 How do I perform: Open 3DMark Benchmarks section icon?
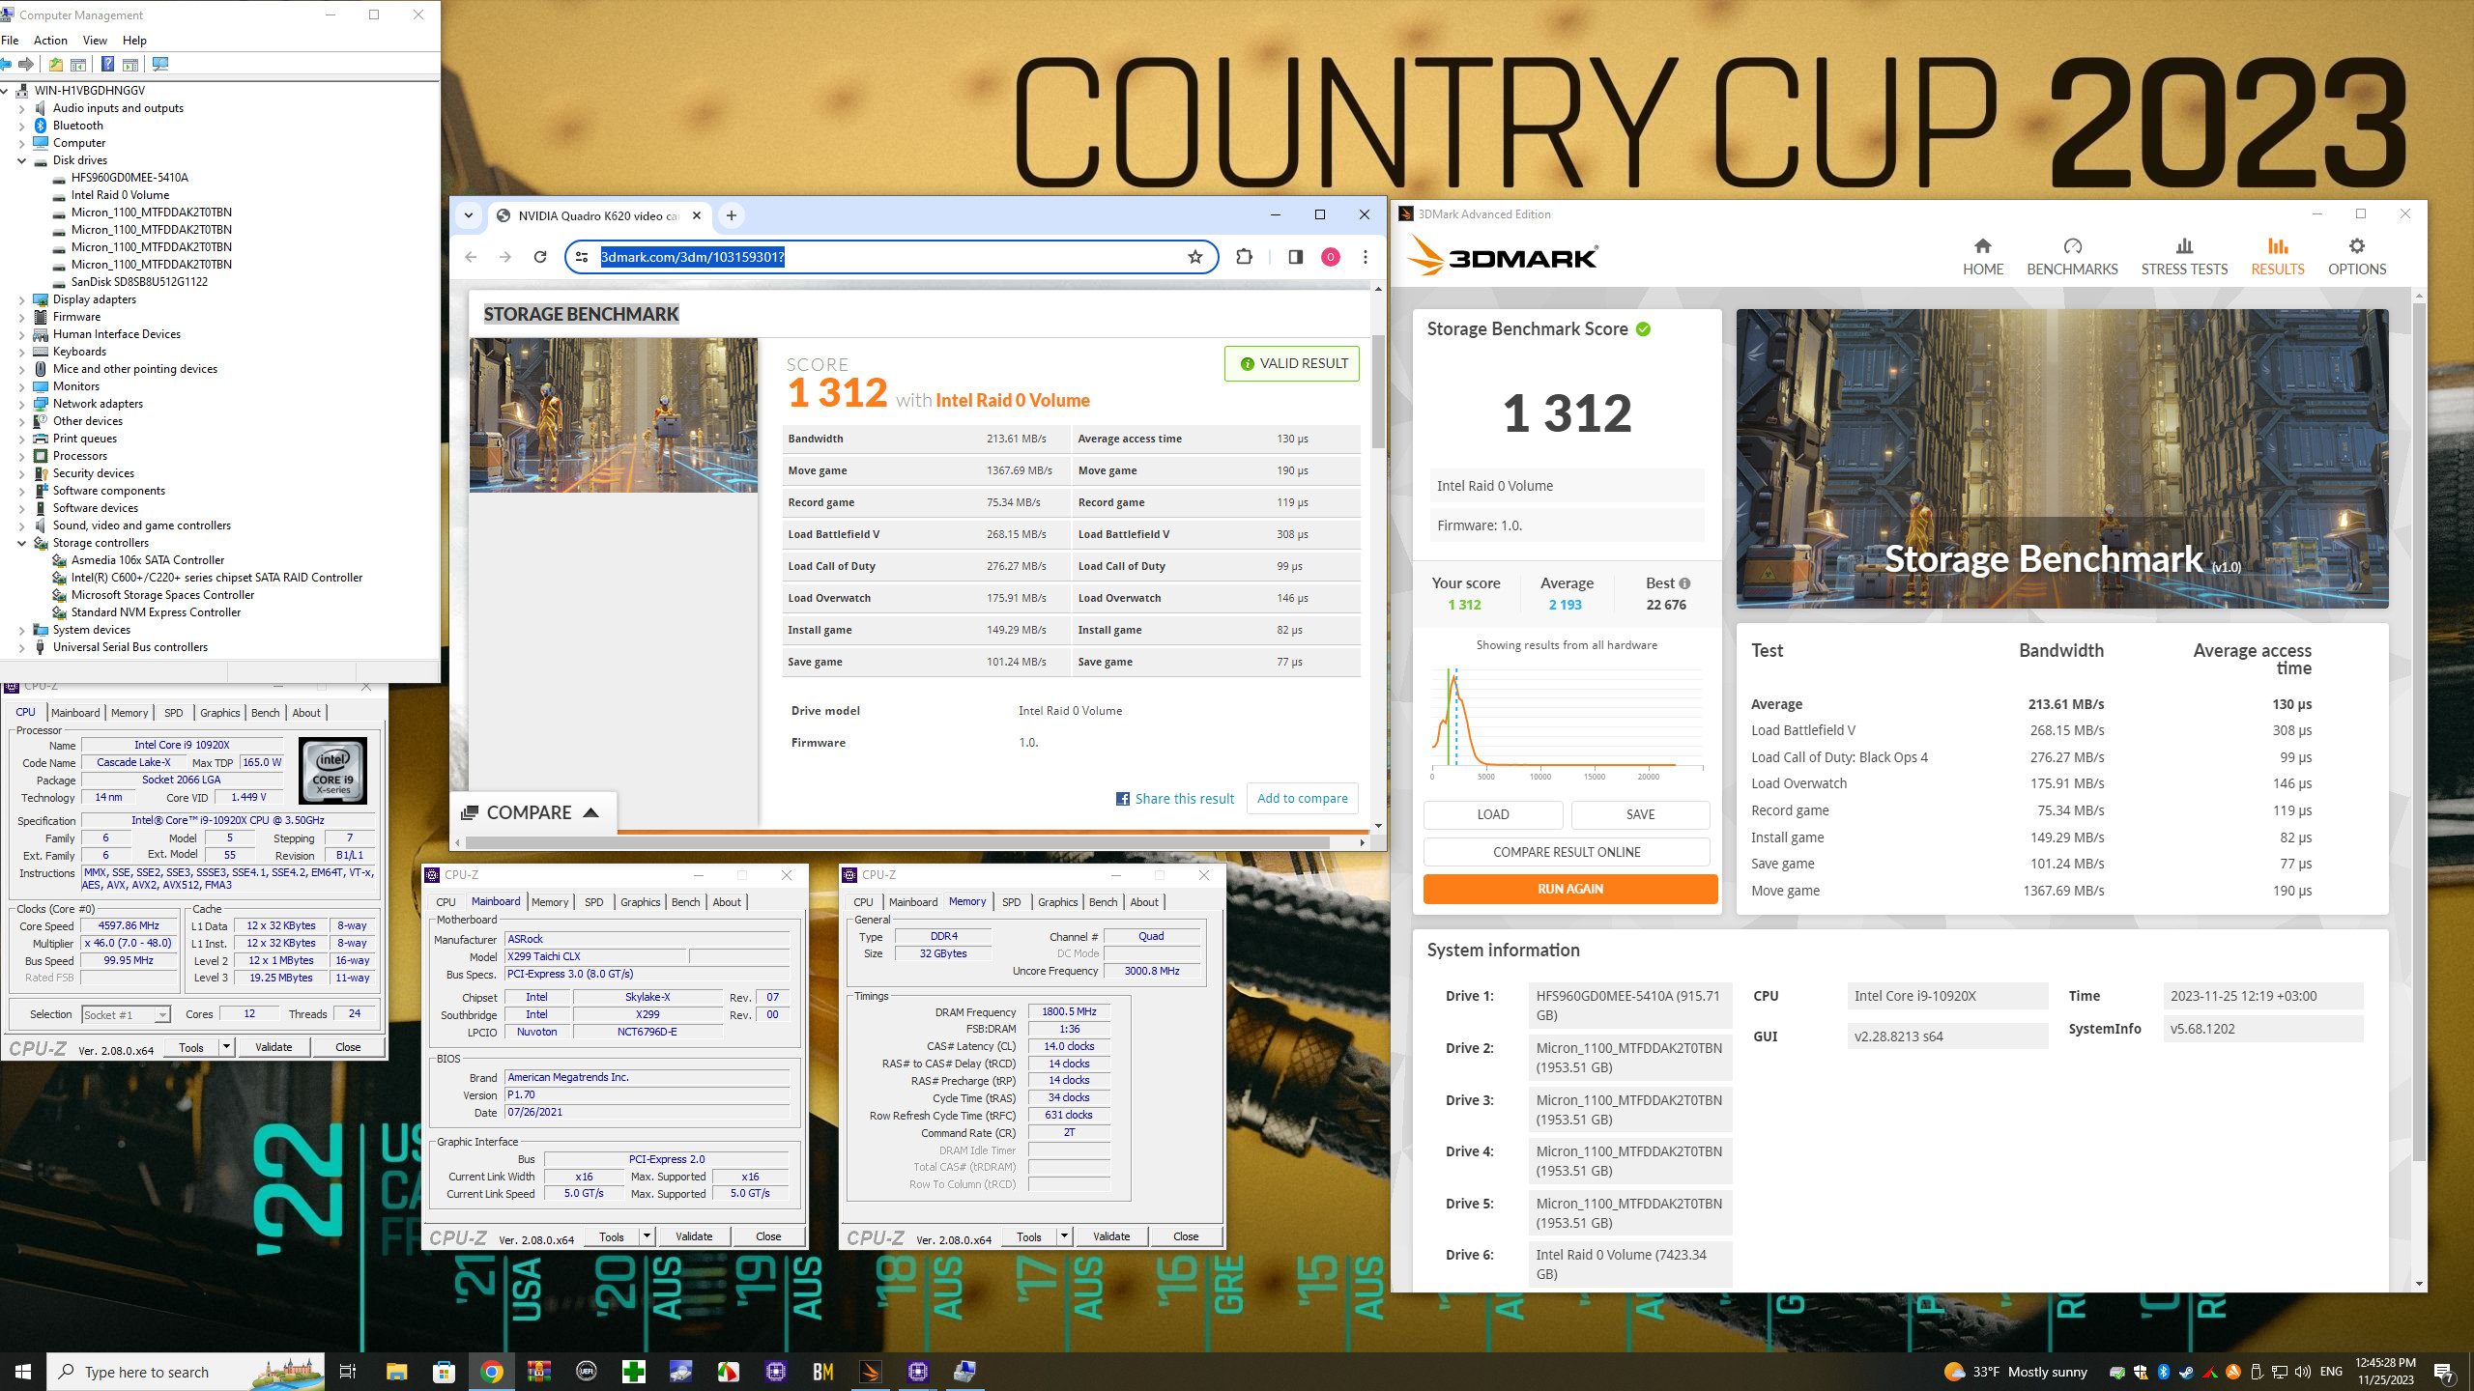click(x=2072, y=246)
